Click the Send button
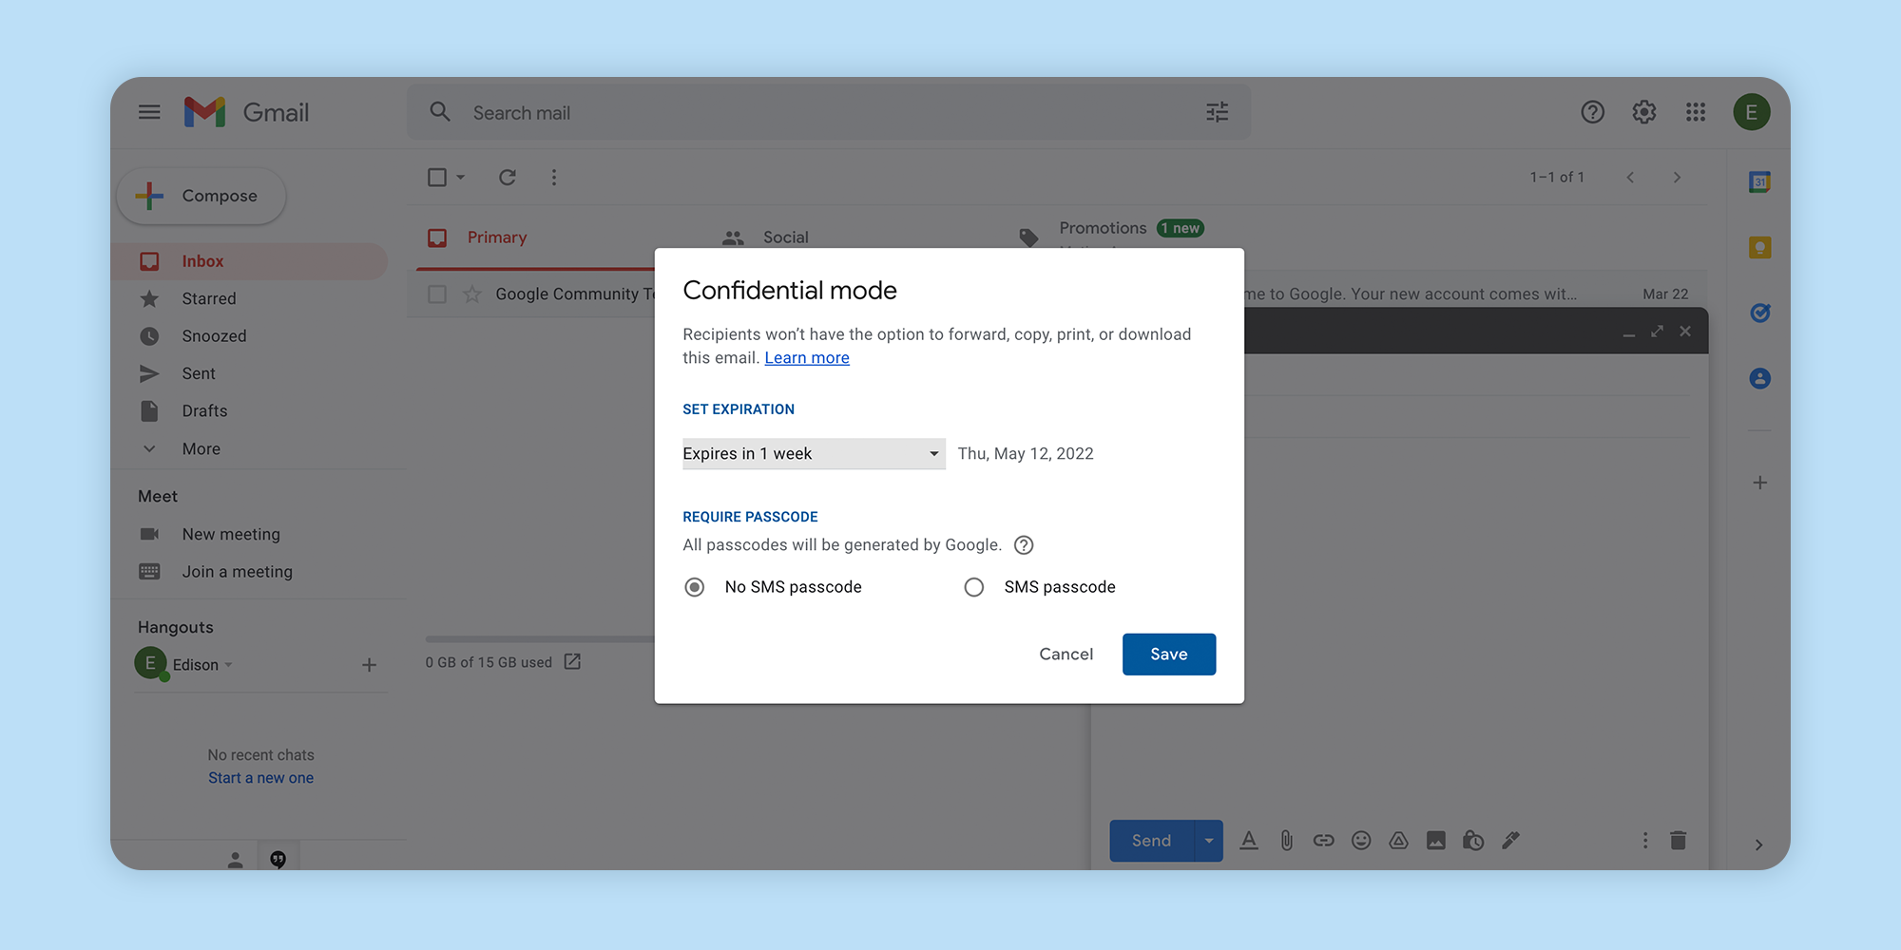The height and width of the screenshot is (950, 1901). [1151, 840]
